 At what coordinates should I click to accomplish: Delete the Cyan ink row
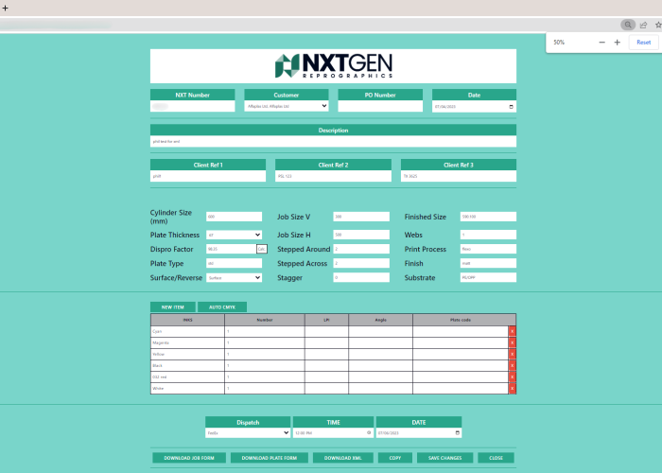[512, 331]
